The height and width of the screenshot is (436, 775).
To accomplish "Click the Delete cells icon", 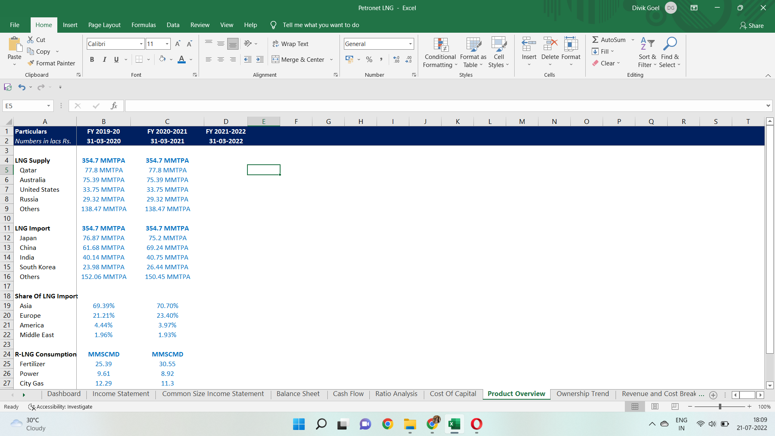I will coord(550,44).
